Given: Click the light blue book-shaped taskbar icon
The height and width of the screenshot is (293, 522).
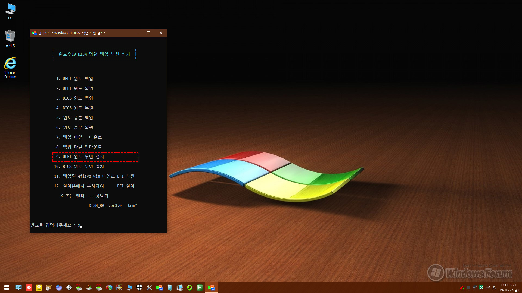Looking at the screenshot, I should pyautogui.click(x=170, y=288).
